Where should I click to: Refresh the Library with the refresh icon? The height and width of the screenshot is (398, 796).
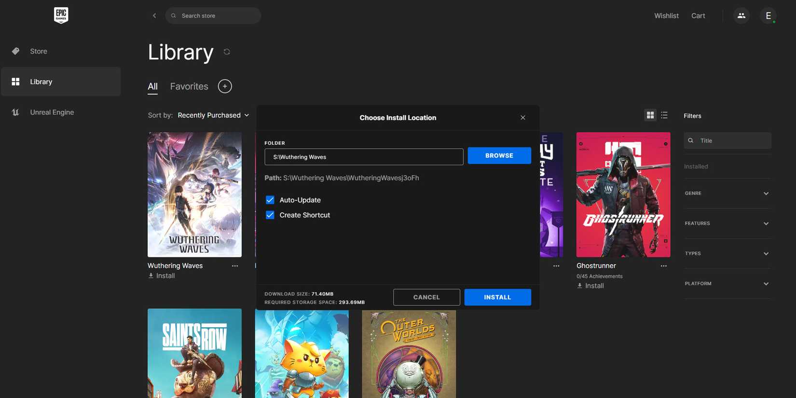[227, 52]
